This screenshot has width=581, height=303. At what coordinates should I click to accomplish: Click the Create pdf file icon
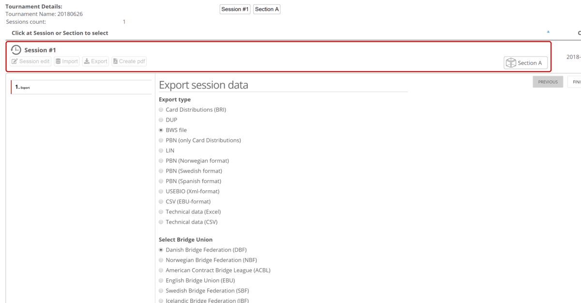pyautogui.click(x=115, y=61)
